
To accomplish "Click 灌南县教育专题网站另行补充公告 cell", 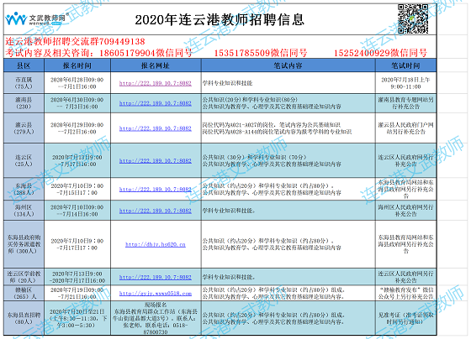I will pyautogui.click(x=405, y=103).
